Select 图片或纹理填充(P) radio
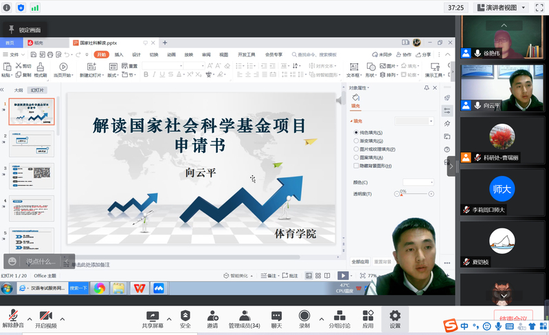The width and height of the screenshot is (549, 335). (x=357, y=149)
